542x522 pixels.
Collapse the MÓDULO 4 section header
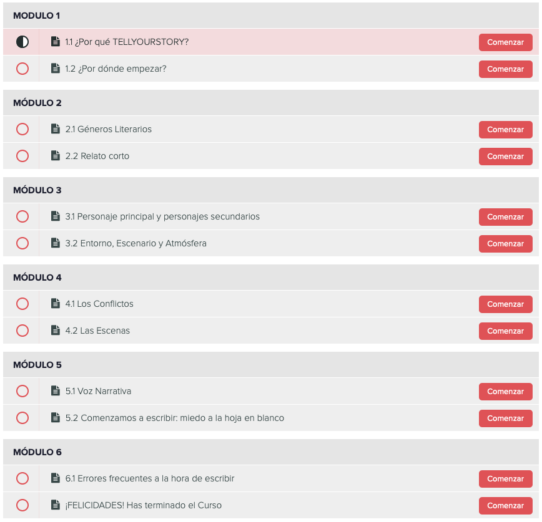point(271,278)
